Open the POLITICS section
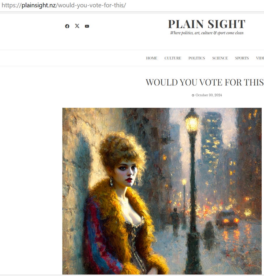The width and height of the screenshot is (264, 276). pos(197,58)
